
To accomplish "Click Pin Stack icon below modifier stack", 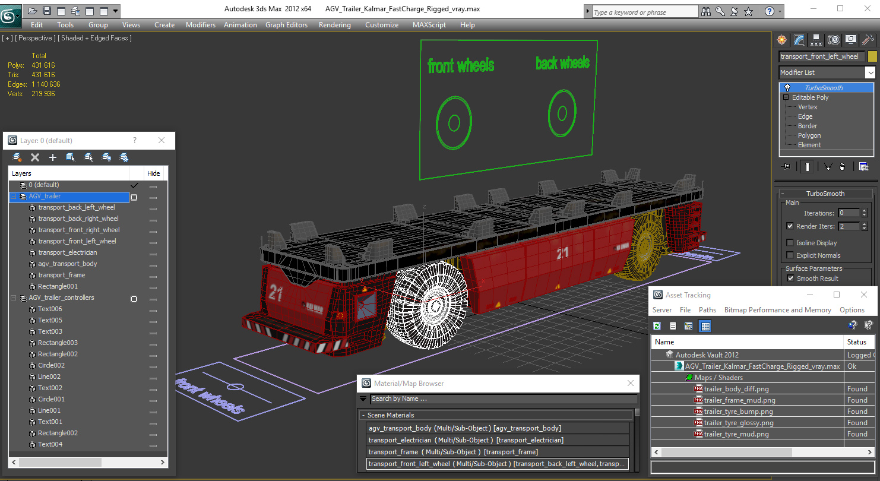I will 787,167.
